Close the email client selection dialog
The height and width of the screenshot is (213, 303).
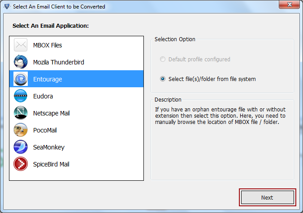click(289, 4)
